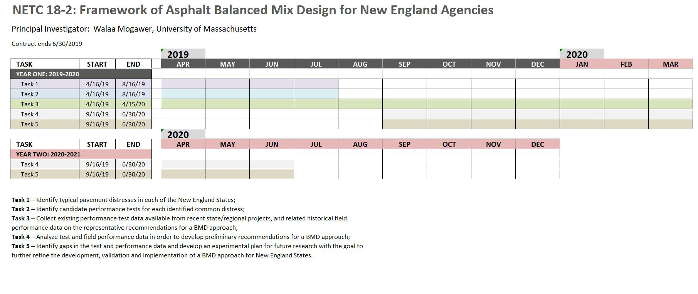Image resolution: width=698 pixels, height=294 pixels.
Task: Select the MAY header in Year One table
Action: point(227,64)
